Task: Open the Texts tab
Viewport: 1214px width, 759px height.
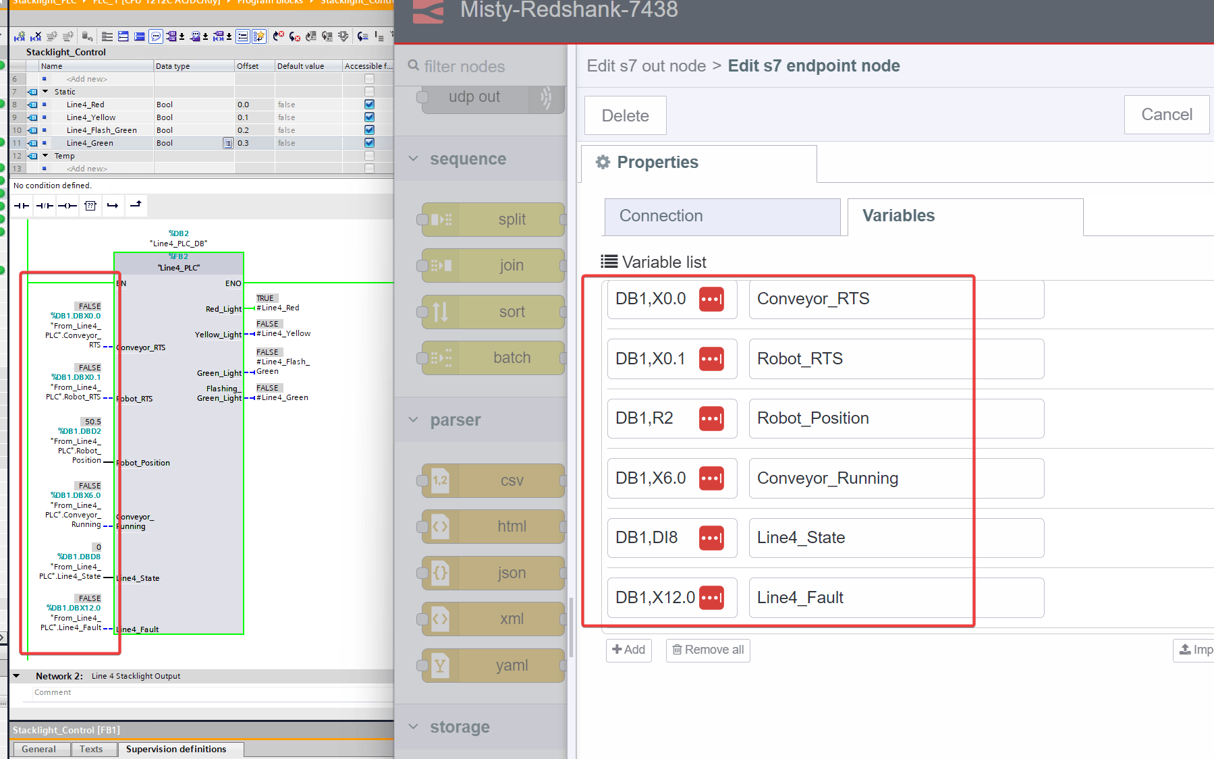Action: pyautogui.click(x=93, y=749)
